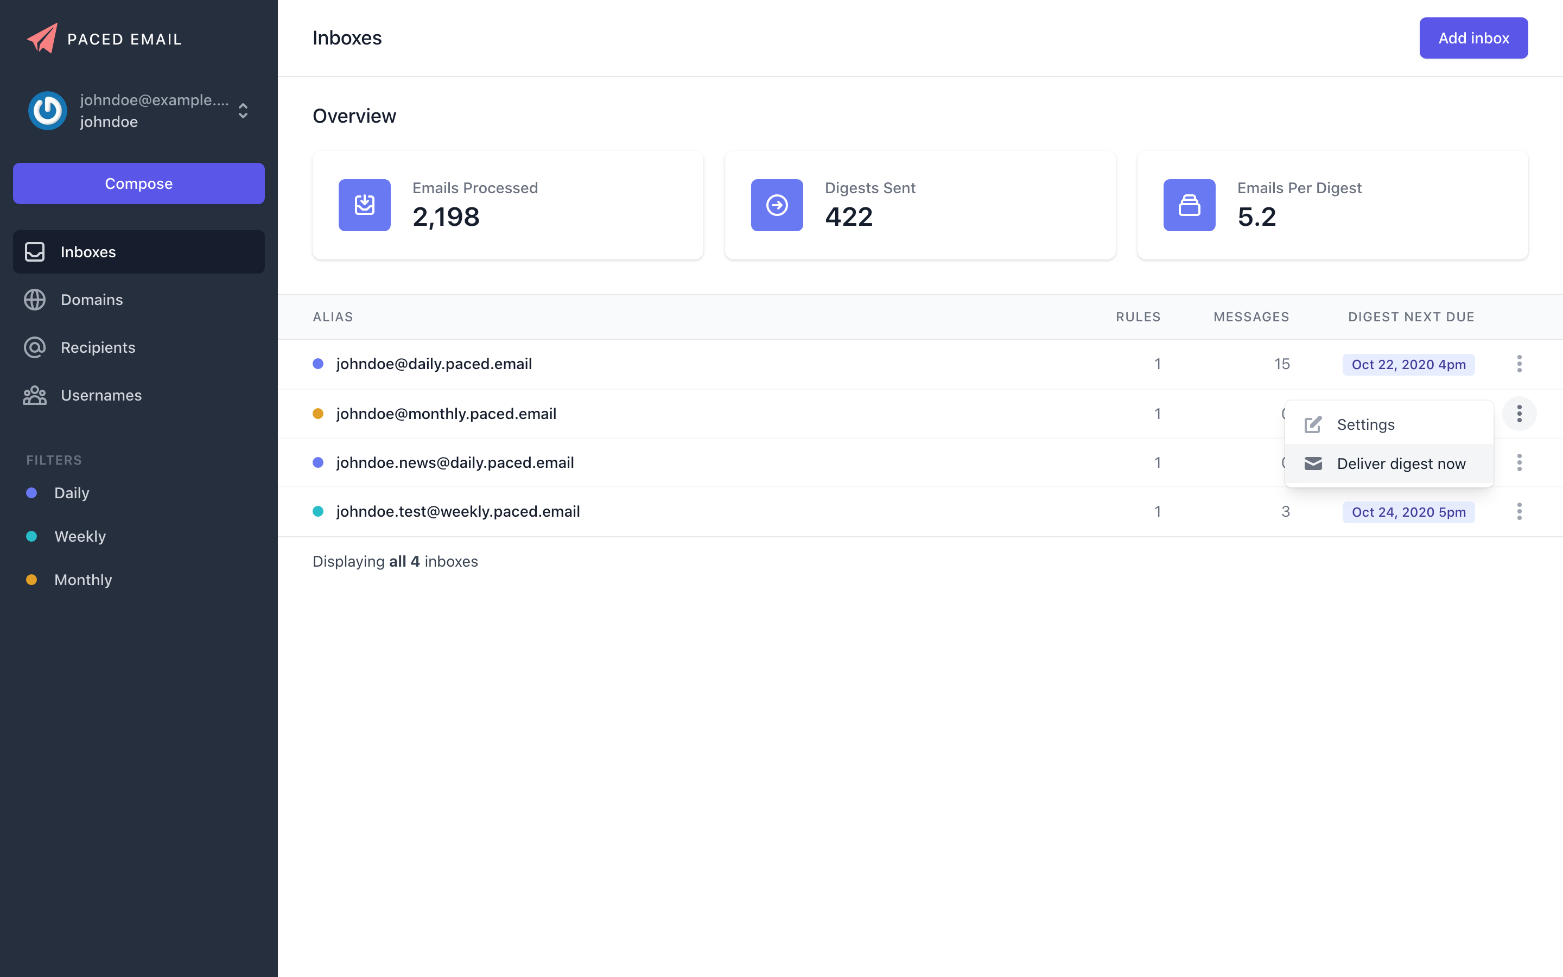This screenshot has width=1563, height=977.
Task: Open the three-dot menu for johndoe@daily.paced.email
Action: point(1520,364)
